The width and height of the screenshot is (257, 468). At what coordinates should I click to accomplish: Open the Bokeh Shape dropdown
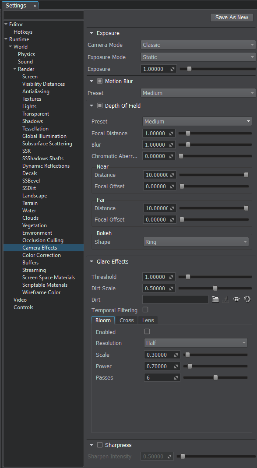pyautogui.click(x=196, y=242)
